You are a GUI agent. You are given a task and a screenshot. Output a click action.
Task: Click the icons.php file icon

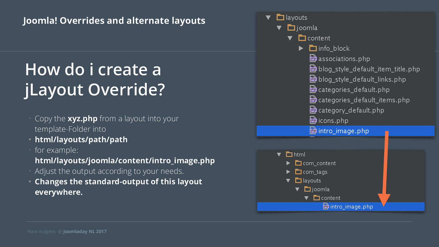point(313,120)
